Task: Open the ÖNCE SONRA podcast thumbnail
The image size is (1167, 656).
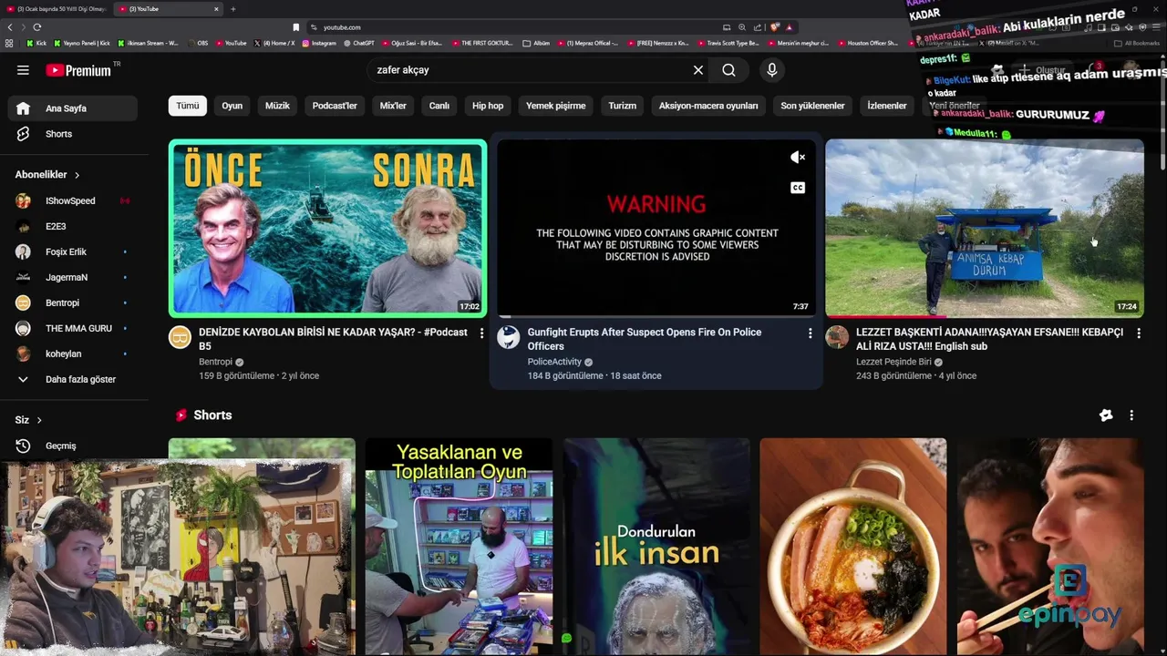Action: click(327, 228)
